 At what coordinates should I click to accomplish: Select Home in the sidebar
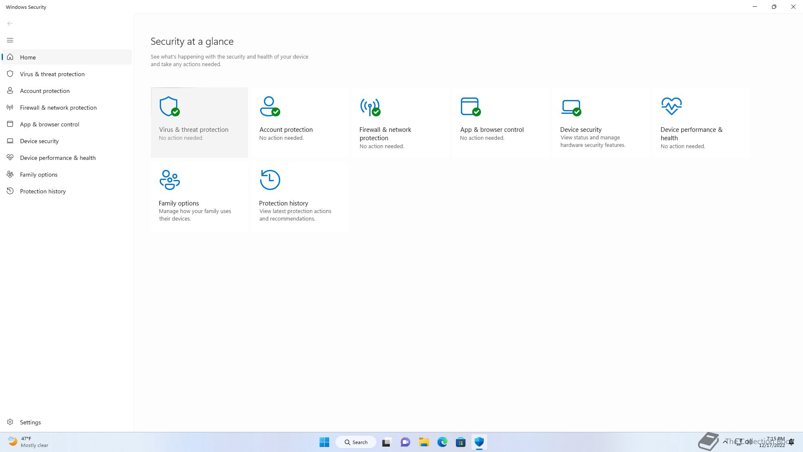67,57
